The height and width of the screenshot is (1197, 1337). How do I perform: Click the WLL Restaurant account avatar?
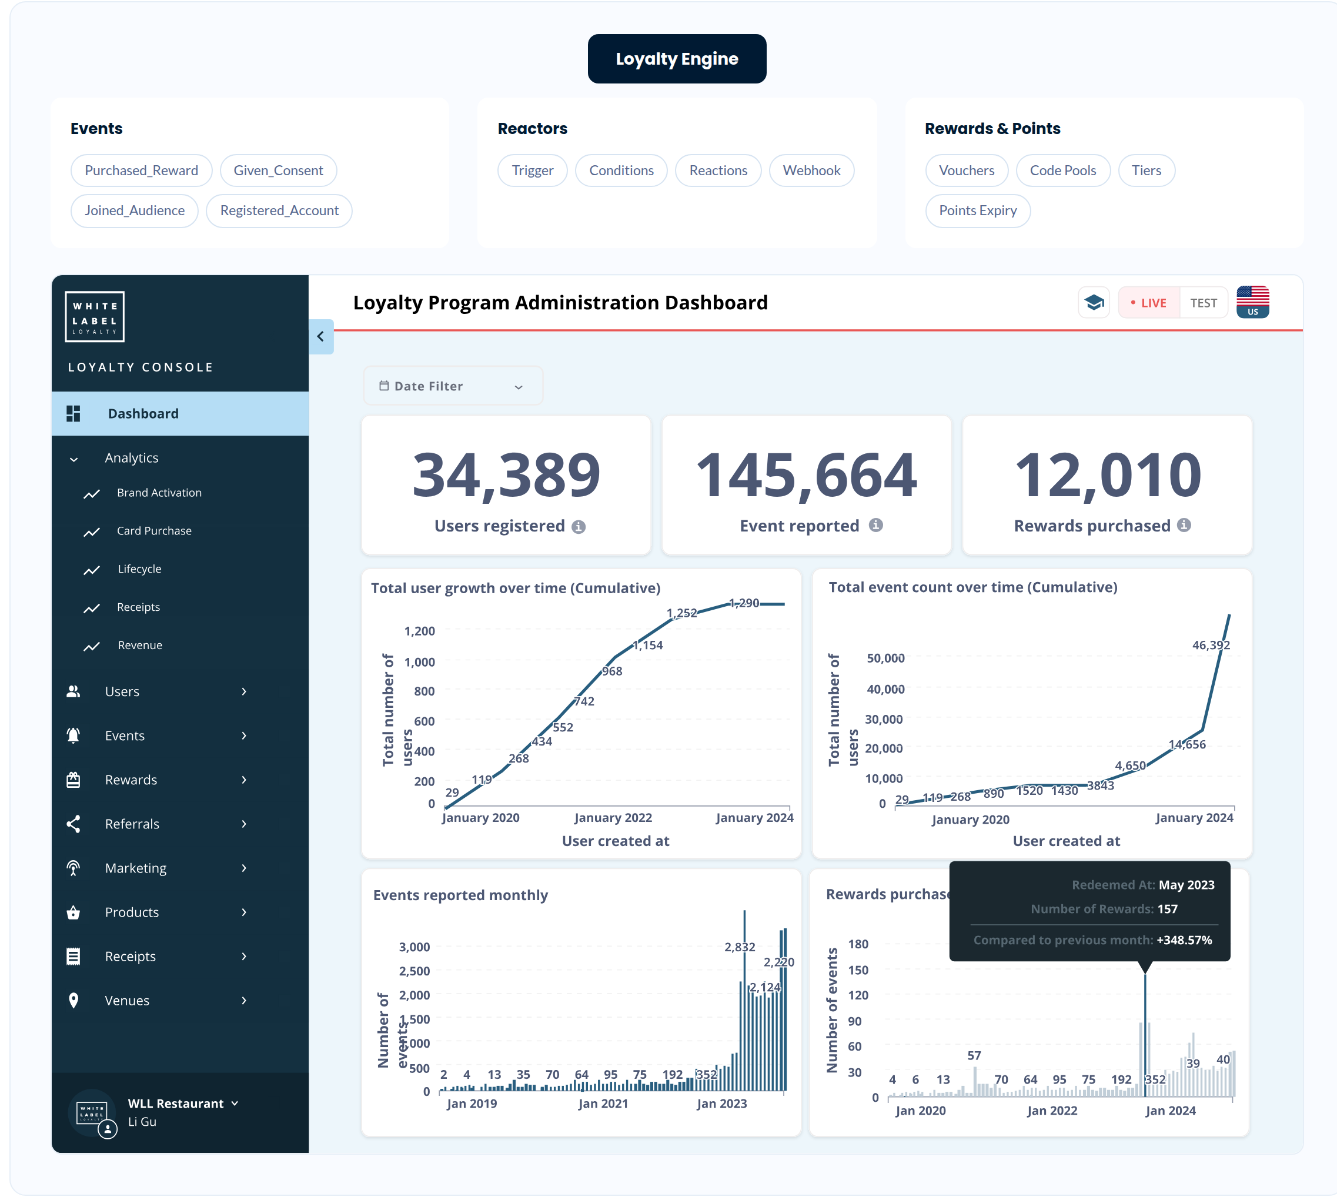tap(93, 1113)
